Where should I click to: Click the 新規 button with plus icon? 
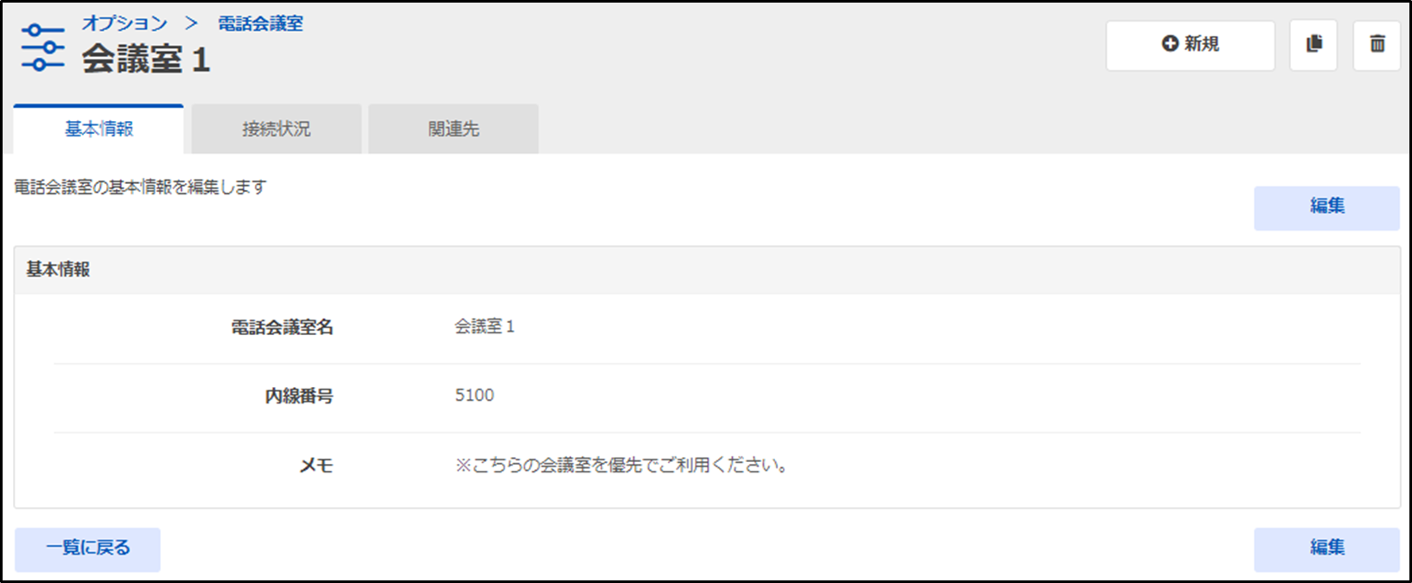click(1190, 45)
